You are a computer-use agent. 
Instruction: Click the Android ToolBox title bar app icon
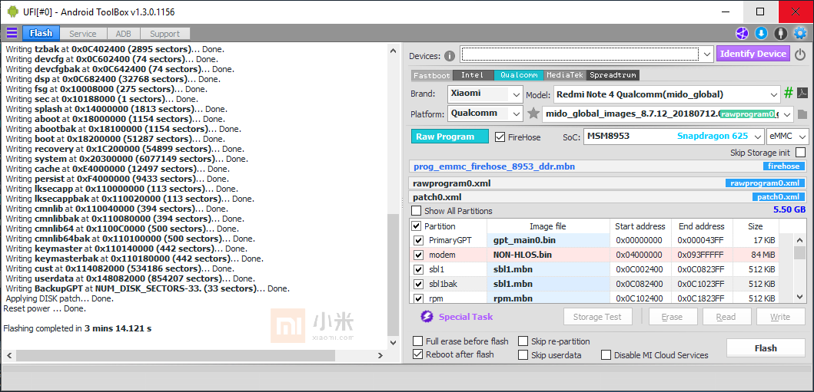12,12
